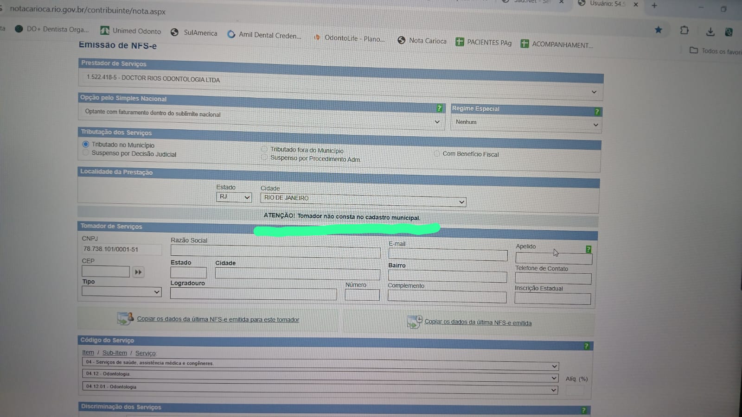Click help icon next to Apelido field
The height and width of the screenshot is (417, 742).
coord(588,249)
